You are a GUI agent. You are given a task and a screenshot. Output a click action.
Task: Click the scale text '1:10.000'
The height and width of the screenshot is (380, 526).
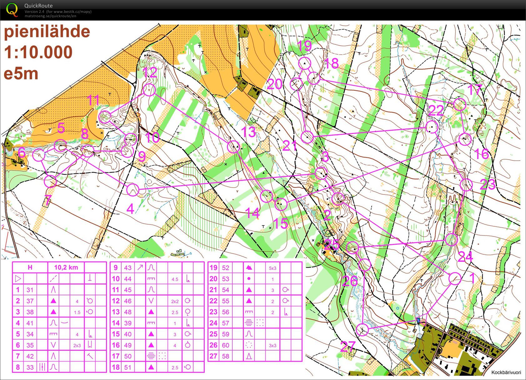click(x=38, y=52)
